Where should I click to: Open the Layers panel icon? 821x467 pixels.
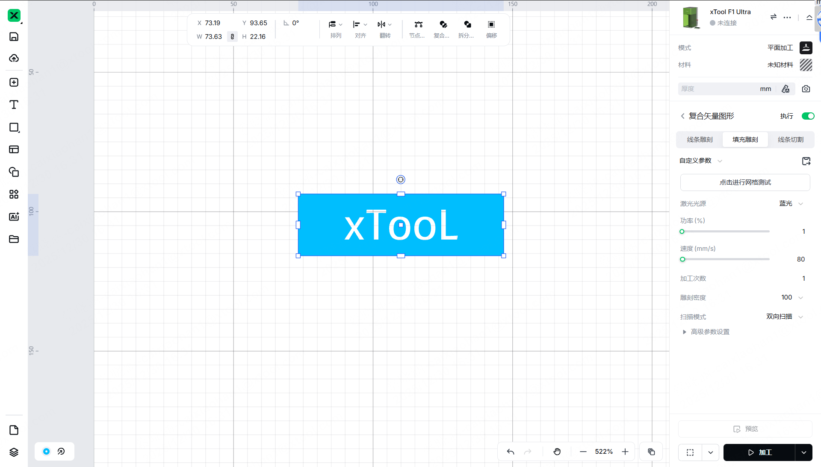(14, 452)
